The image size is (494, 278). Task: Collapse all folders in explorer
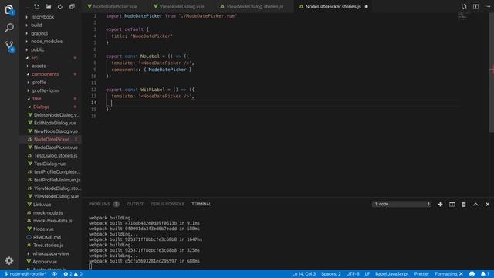pos(72,7)
